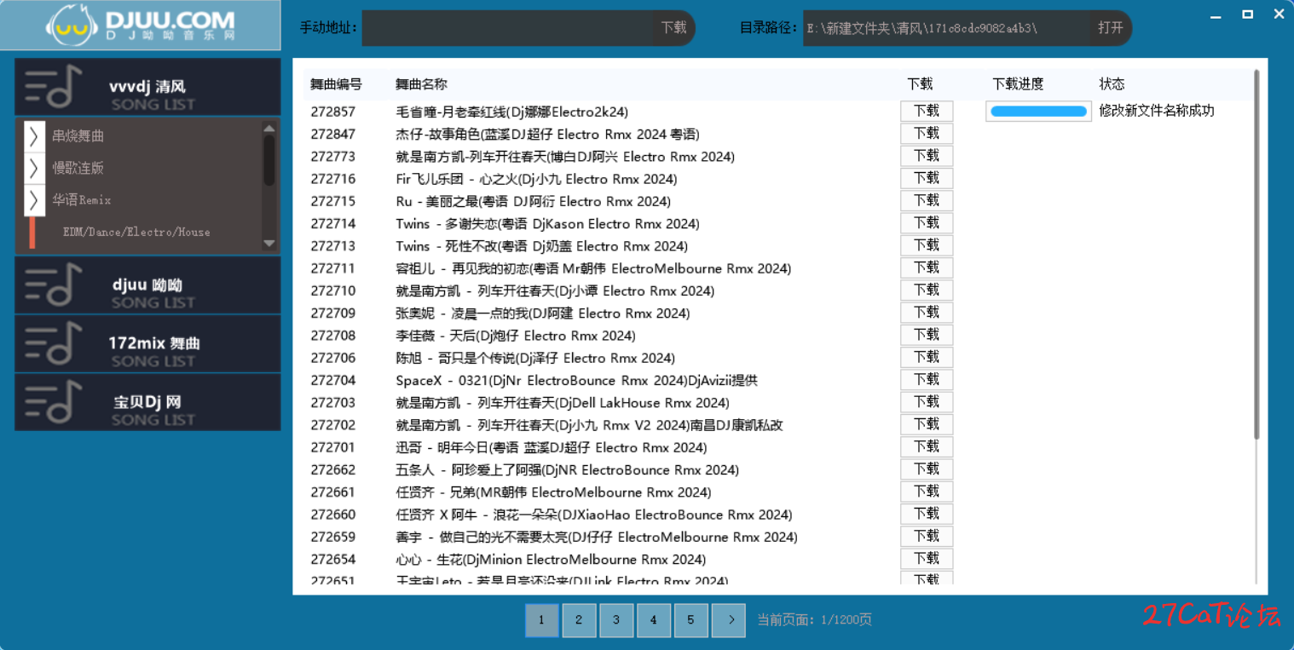Download song 272703 列车开往春天 DjDell

pyautogui.click(x=927, y=402)
